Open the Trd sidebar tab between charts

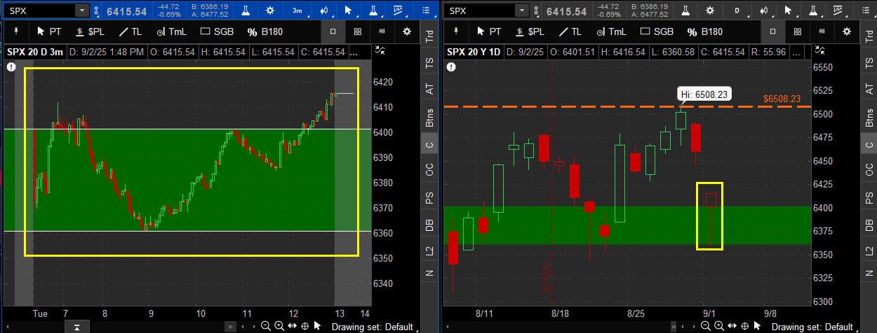[x=429, y=37]
